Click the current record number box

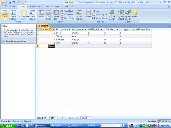pos(53,118)
